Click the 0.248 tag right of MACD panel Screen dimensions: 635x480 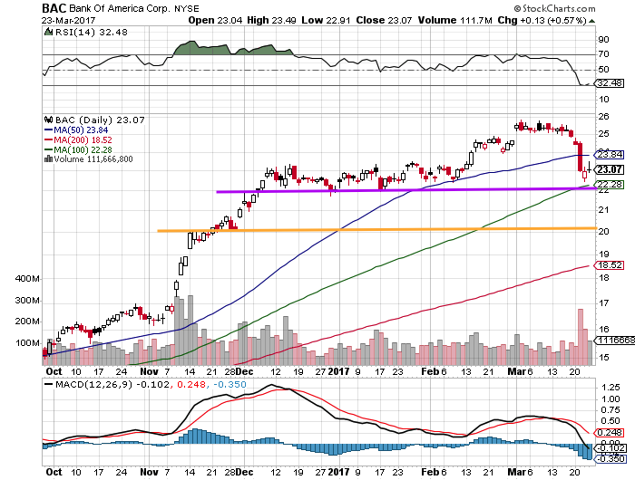pos(609,433)
